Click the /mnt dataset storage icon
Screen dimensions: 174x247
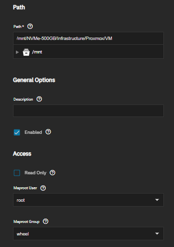coord(26,52)
